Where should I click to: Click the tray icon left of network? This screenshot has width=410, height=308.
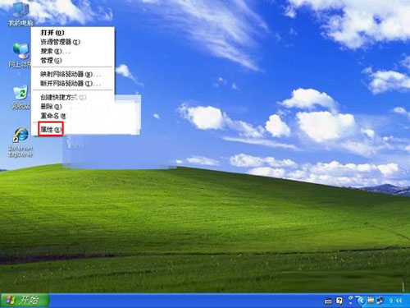(371, 301)
